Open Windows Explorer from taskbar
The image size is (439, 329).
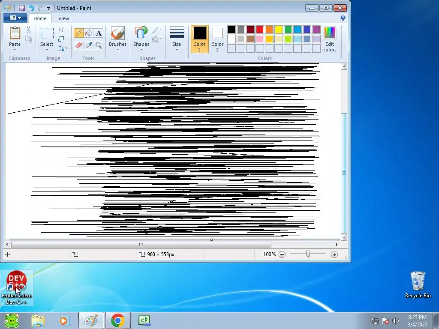coord(38,320)
